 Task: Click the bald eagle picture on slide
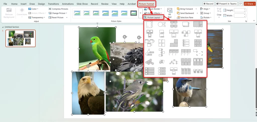(88, 93)
